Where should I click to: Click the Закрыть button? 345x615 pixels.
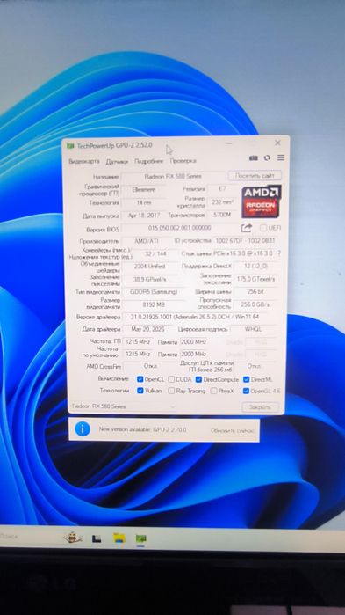(x=260, y=407)
